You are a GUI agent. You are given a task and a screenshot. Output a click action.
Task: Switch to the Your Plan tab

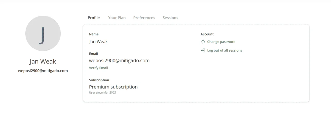[117, 18]
